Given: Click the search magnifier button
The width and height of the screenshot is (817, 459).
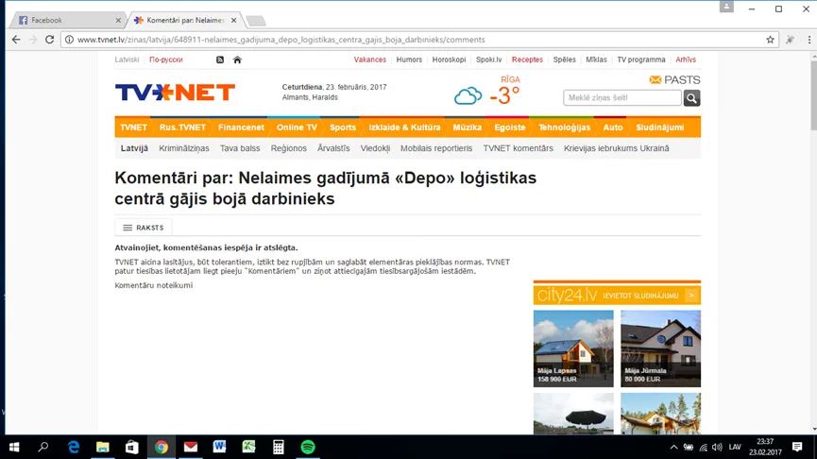Looking at the screenshot, I should click(691, 98).
